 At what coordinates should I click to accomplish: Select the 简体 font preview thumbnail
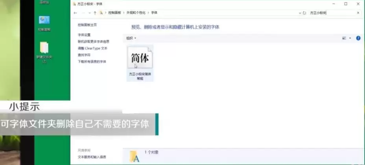tap(140, 58)
